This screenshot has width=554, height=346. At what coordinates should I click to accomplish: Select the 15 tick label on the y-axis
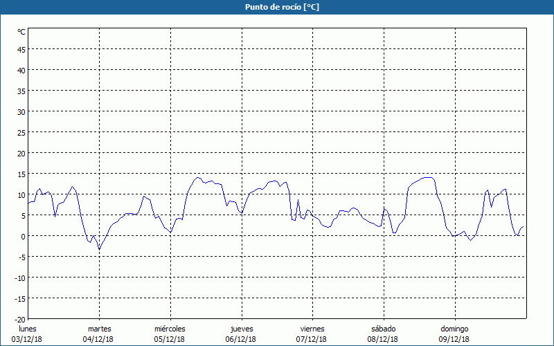(x=21, y=174)
